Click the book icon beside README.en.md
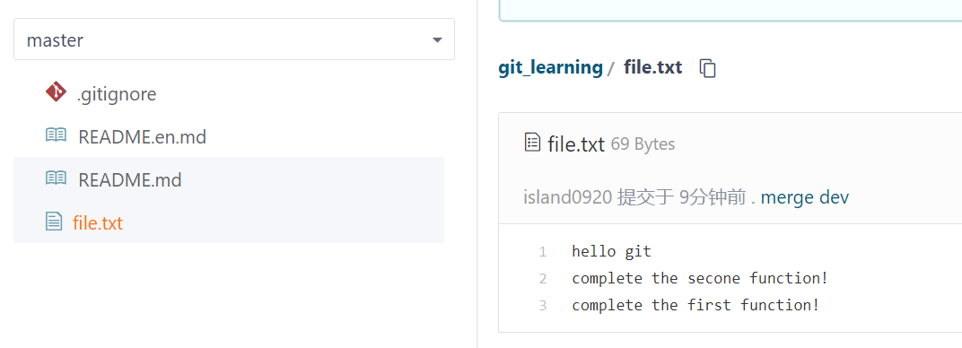The image size is (962, 348). pos(56,135)
